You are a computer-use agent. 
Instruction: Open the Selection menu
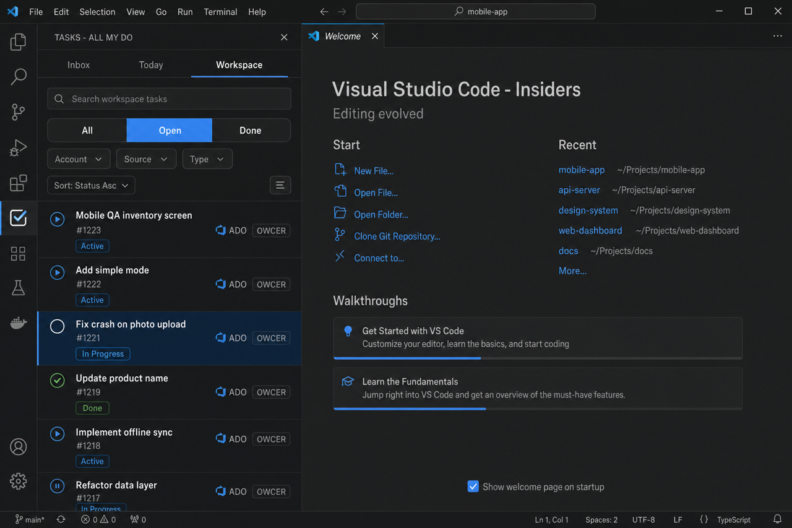pyautogui.click(x=97, y=12)
